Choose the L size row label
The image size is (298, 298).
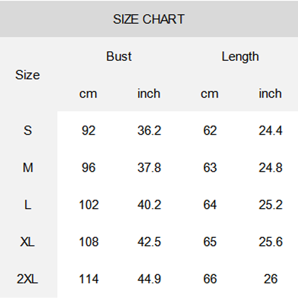(28, 205)
